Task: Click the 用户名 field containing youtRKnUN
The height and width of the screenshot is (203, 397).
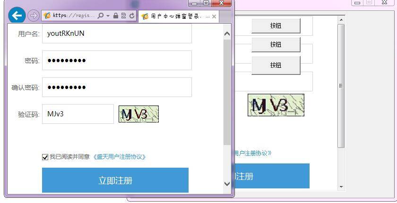Action: coord(117,33)
